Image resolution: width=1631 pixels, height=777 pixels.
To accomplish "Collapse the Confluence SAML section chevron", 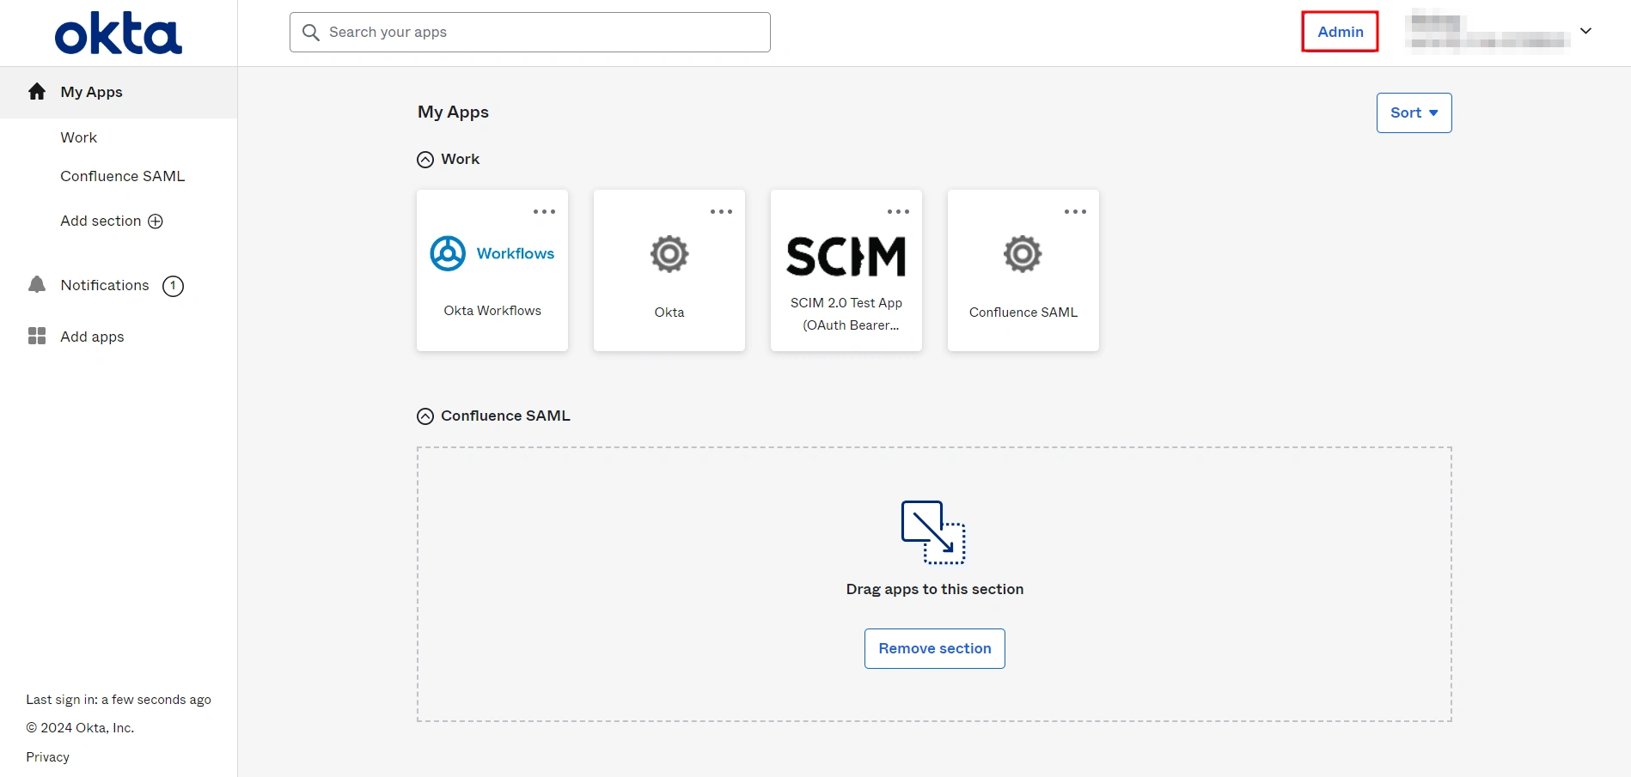I will (425, 416).
